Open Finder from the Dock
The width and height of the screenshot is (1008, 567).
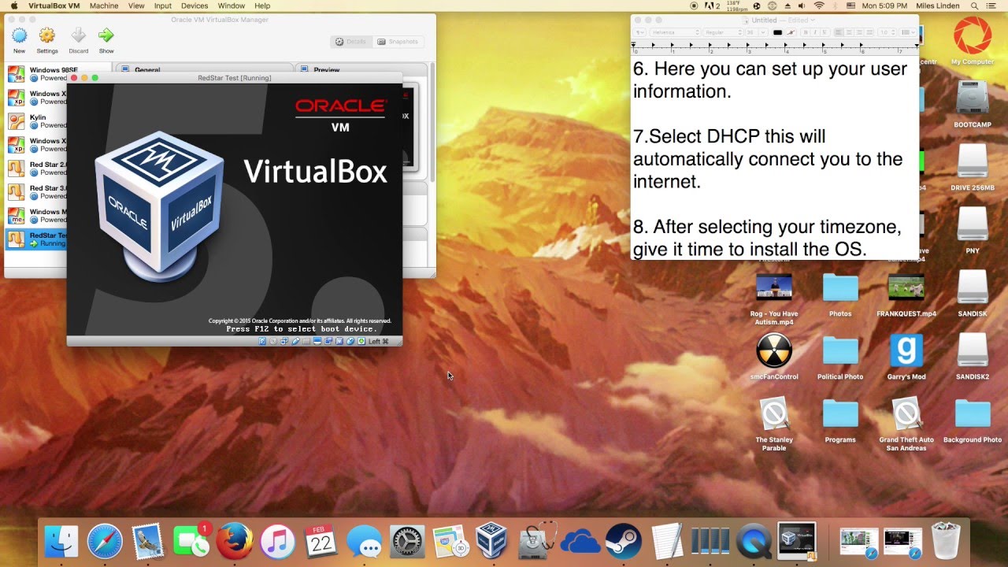(x=61, y=541)
